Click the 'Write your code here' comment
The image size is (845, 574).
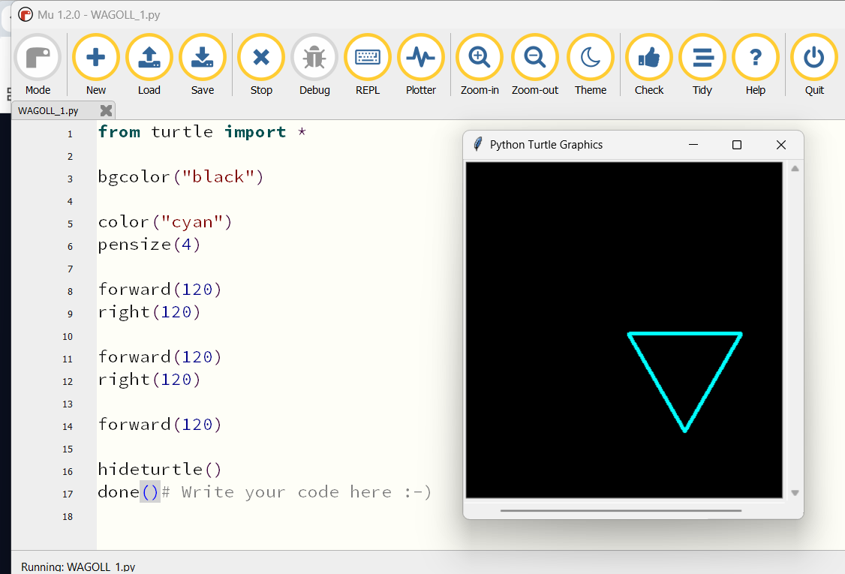(x=296, y=492)
